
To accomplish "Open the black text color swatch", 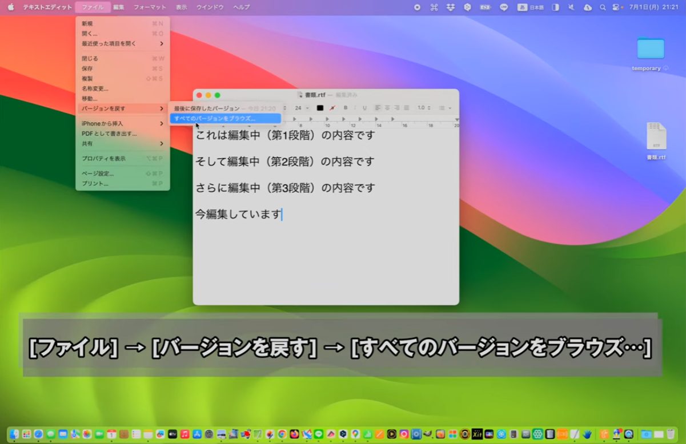I will pyautogui.click(x=320, y=108).
